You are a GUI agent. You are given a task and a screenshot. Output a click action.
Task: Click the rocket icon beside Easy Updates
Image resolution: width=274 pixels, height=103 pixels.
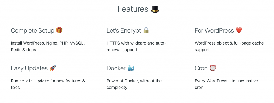53,68
